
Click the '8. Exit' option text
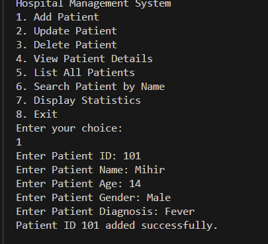coord(37,114)
